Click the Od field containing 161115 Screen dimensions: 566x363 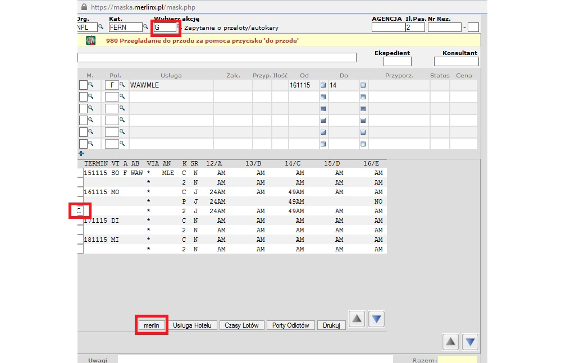pos(304,85)
